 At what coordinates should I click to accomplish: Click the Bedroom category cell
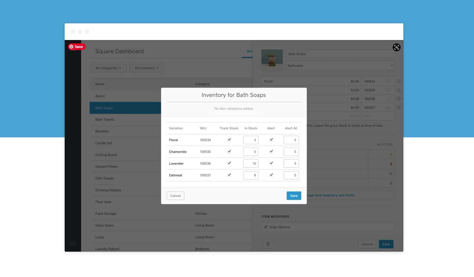click(202, 249)
